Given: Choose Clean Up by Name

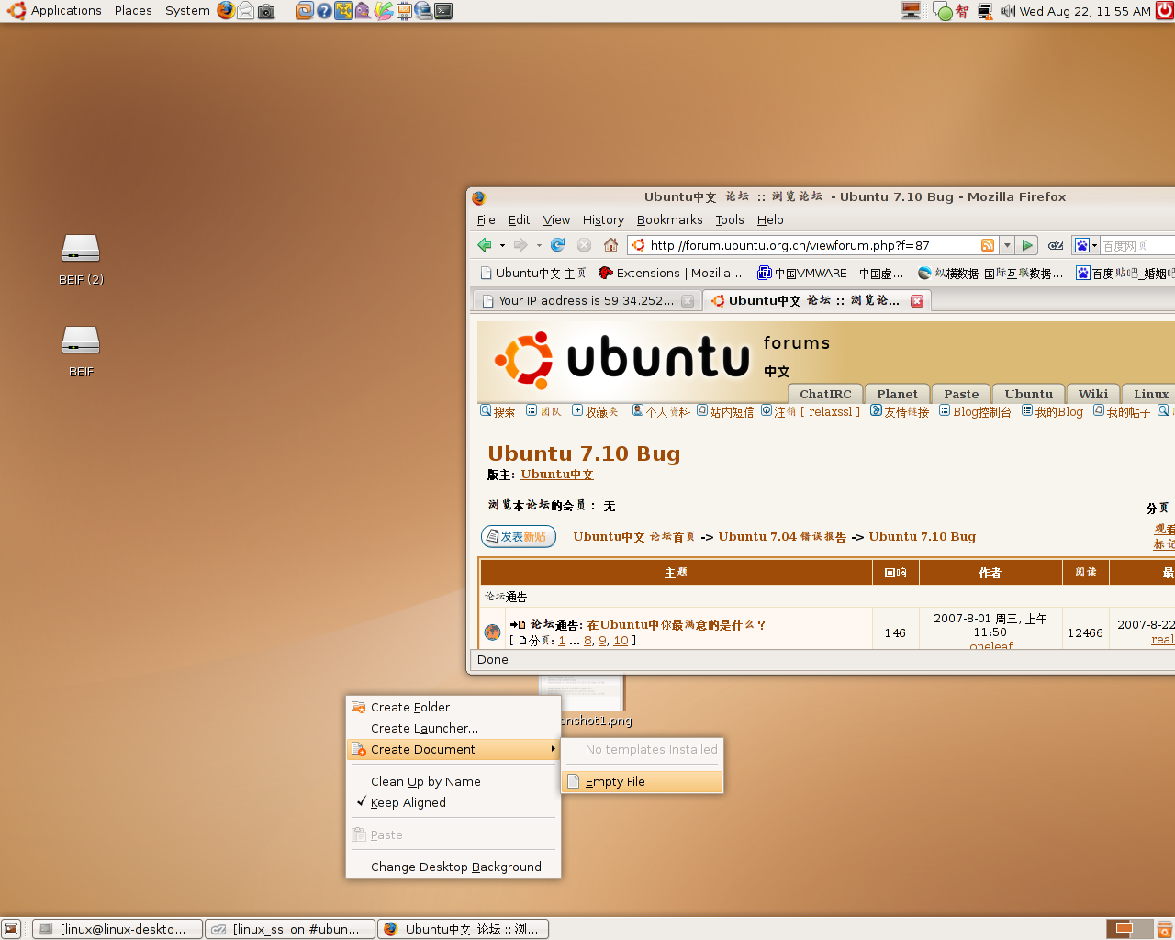Looking at the screenshot, I should coord(453,781).
